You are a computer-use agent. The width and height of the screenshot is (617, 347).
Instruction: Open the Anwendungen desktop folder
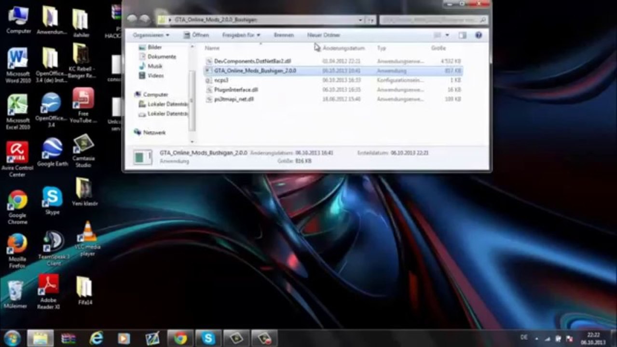tap(52, 20)
